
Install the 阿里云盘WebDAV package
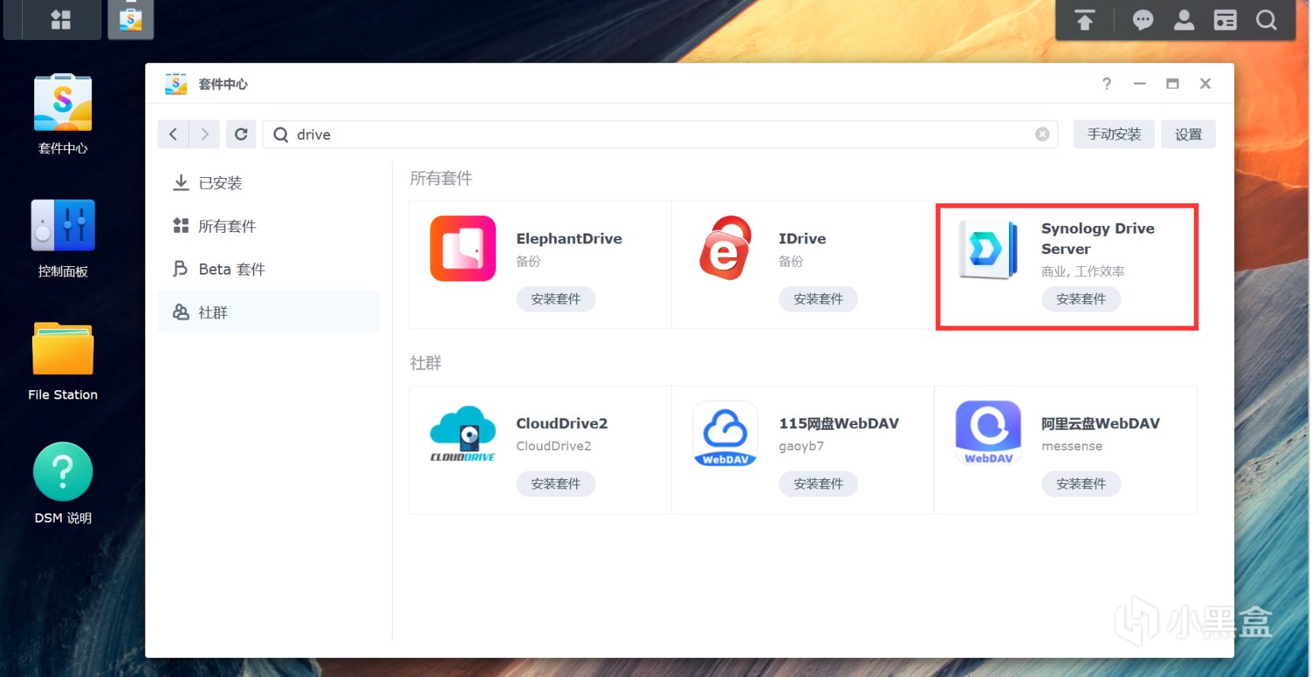[1080, 484]
